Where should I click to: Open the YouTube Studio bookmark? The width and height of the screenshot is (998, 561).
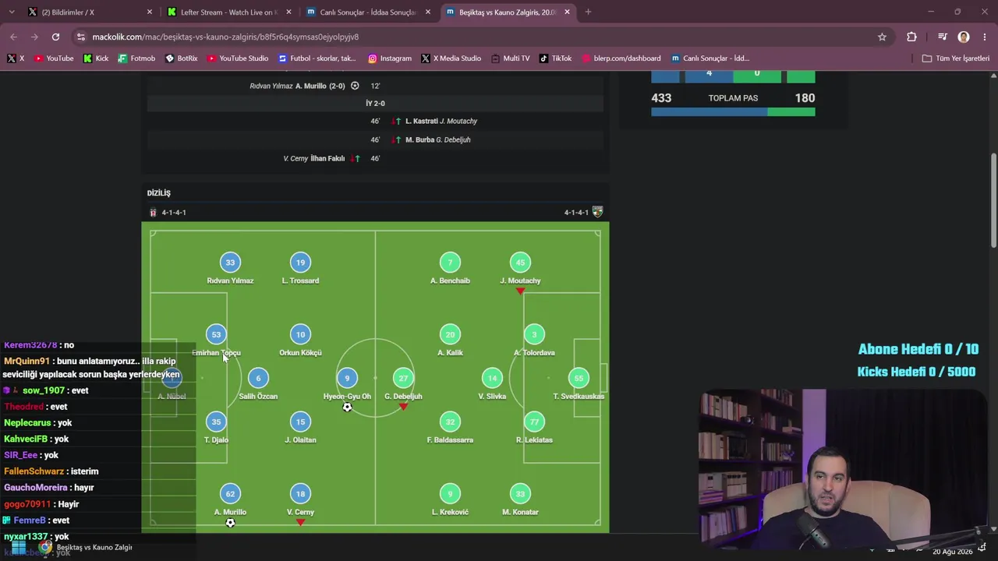coord(238,58)
